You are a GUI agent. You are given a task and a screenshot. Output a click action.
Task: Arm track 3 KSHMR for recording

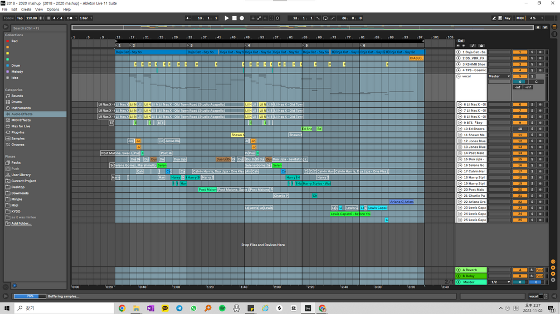coord(540,64)
